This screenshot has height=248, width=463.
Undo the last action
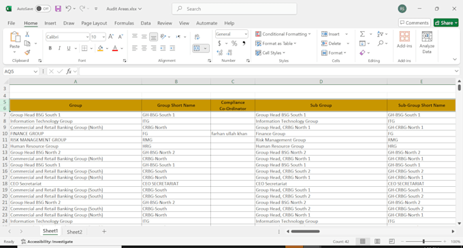pyautogui.click(x=68, y=9)
